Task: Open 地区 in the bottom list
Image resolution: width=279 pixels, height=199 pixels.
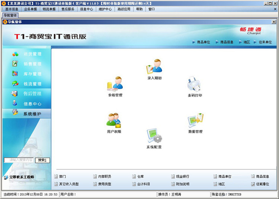Action: coord(219,184)
